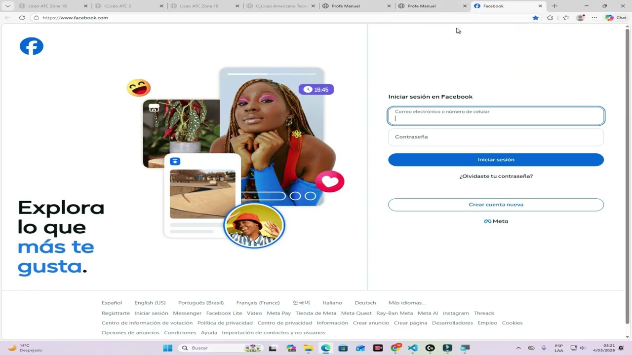
Task: Open the Messenger footer link
Action: [187, 313]
